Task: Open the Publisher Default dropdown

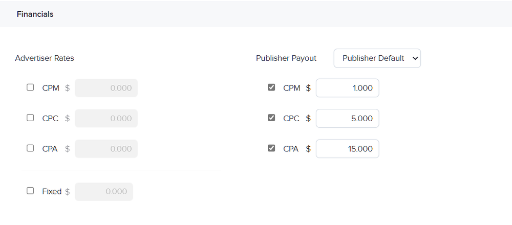Action: pos(377,58)
